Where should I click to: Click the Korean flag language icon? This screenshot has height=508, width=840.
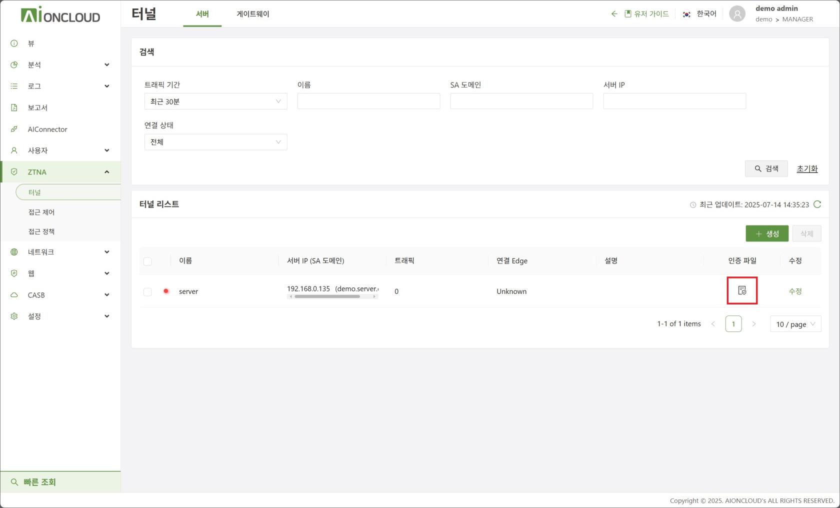pos(686,14)
